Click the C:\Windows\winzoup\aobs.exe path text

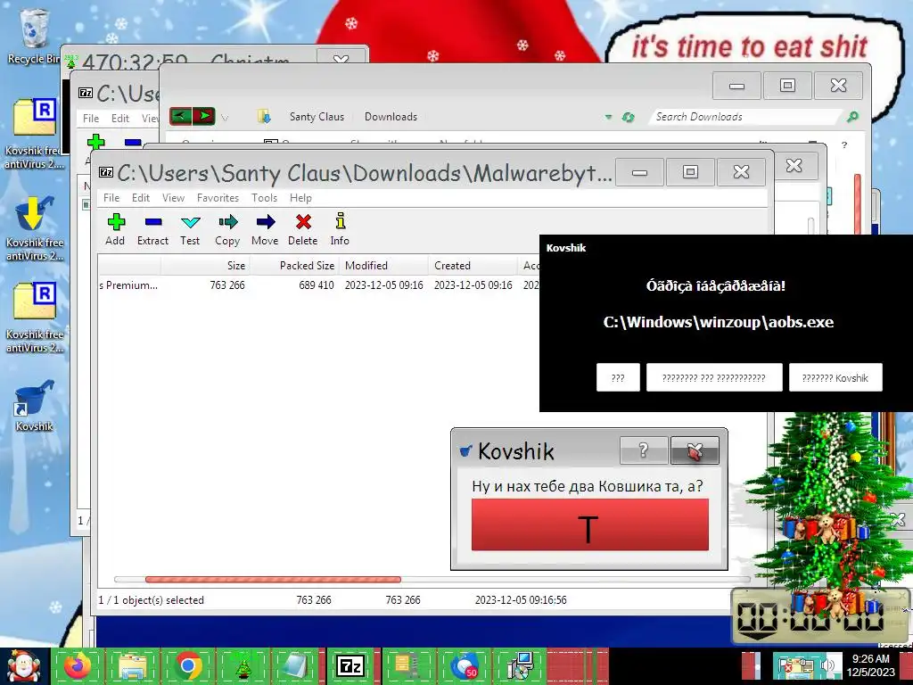point(719,322)
